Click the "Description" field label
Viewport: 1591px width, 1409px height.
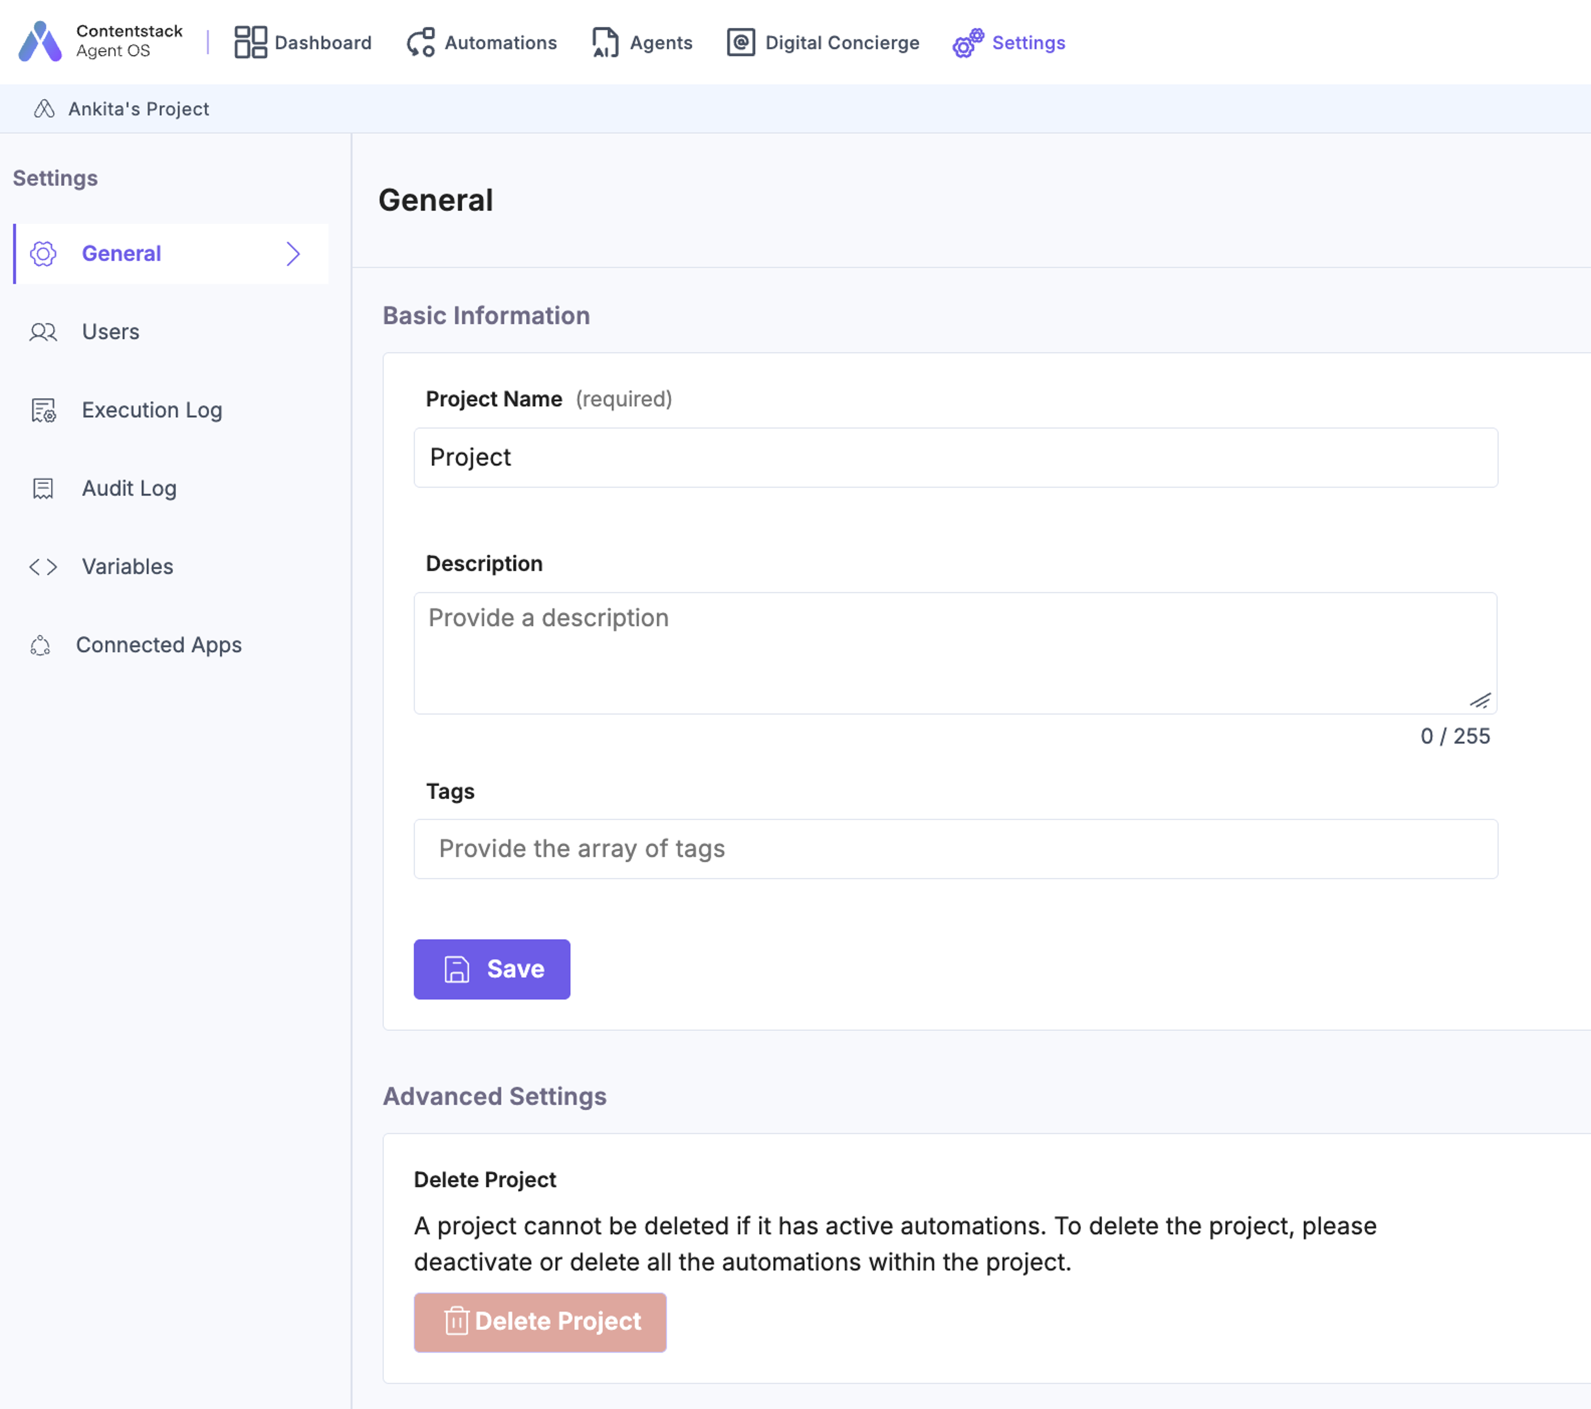[x=484, y=563]
